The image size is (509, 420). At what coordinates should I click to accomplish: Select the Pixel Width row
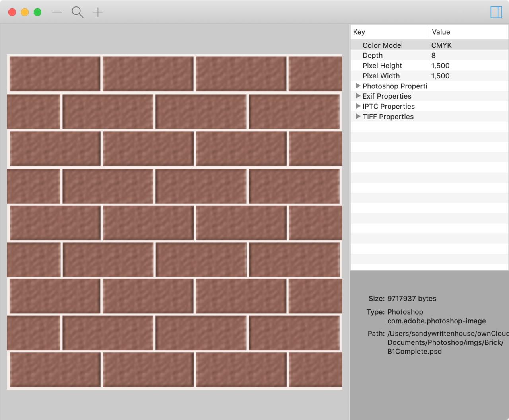[429, 76]
